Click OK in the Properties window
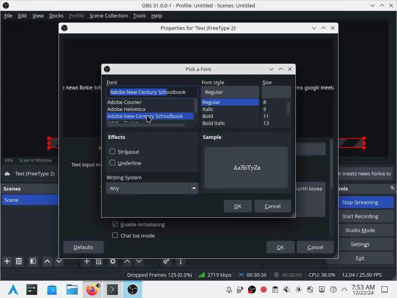This screenshot has width=397, height=298. [x=280, y=247]
